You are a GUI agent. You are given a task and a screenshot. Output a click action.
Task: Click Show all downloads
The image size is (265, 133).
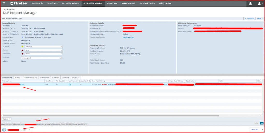coord(254,130)
